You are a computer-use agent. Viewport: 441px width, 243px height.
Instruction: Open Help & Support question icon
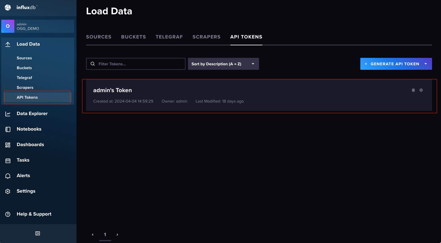[x=8, y=214]
